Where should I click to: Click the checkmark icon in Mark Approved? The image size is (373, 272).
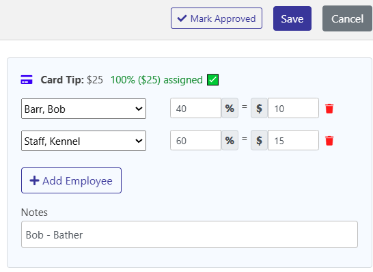pyautogui.click(x=182, y=18)
